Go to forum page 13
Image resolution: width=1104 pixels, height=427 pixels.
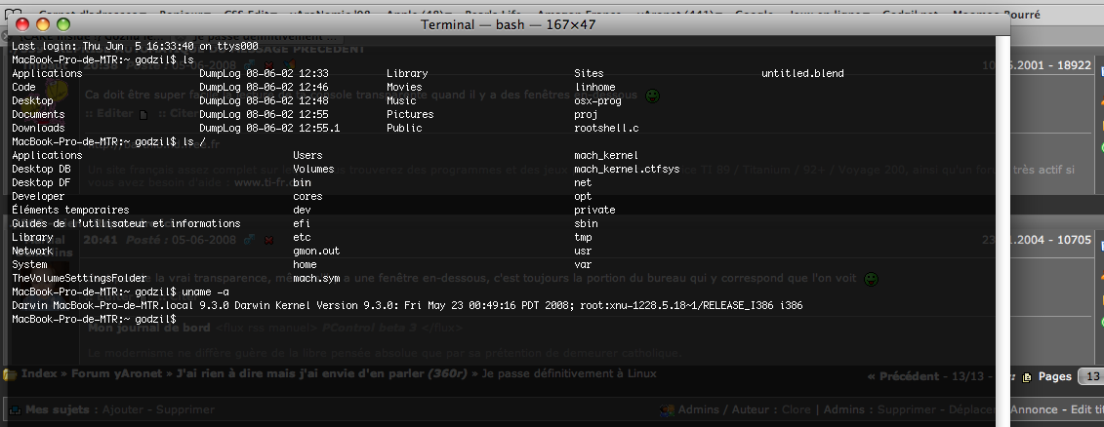click(x=1091, y=376)
